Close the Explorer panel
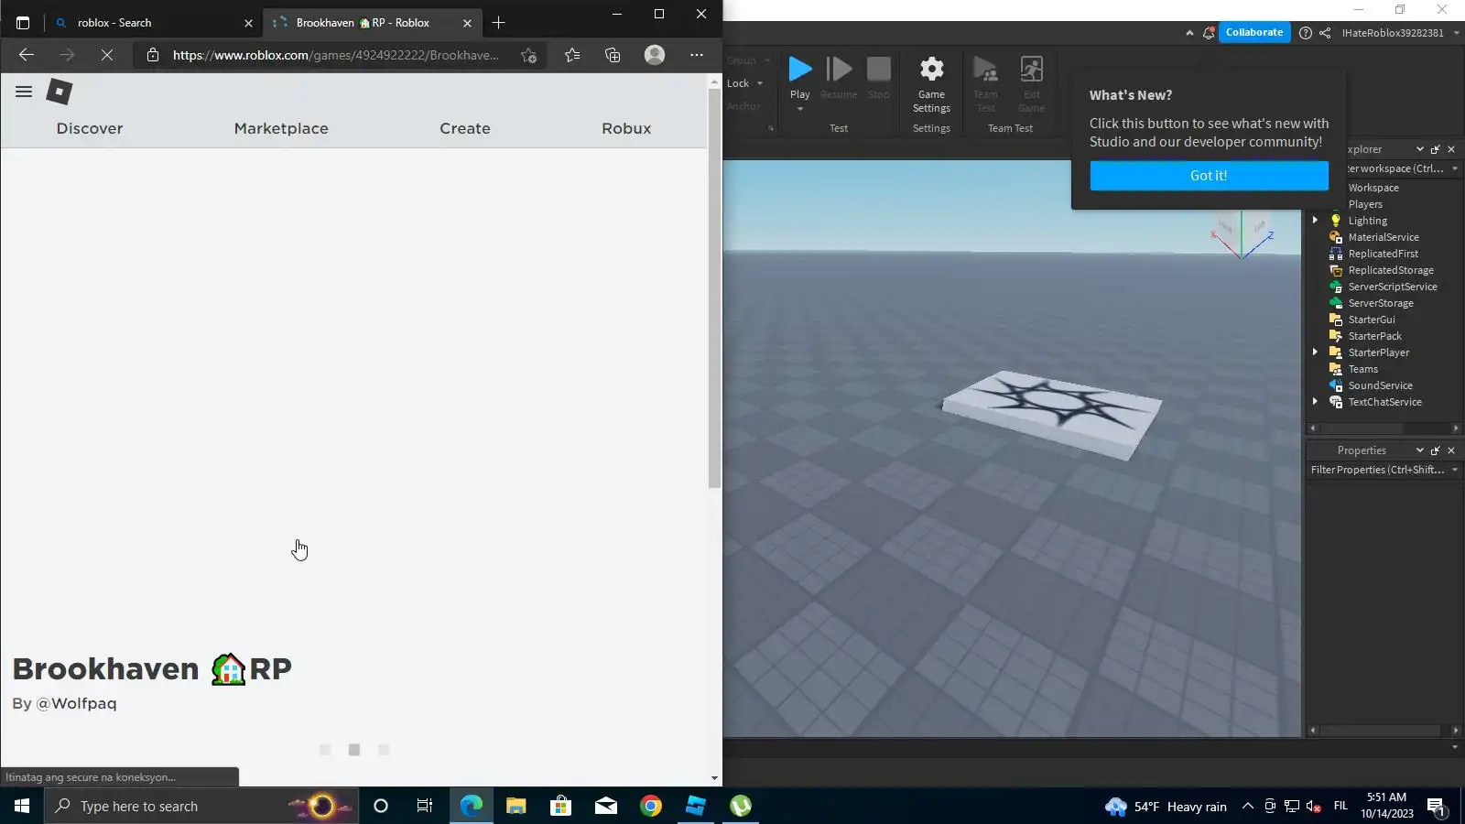1465x824 pixels. [x=1451, y=149]
